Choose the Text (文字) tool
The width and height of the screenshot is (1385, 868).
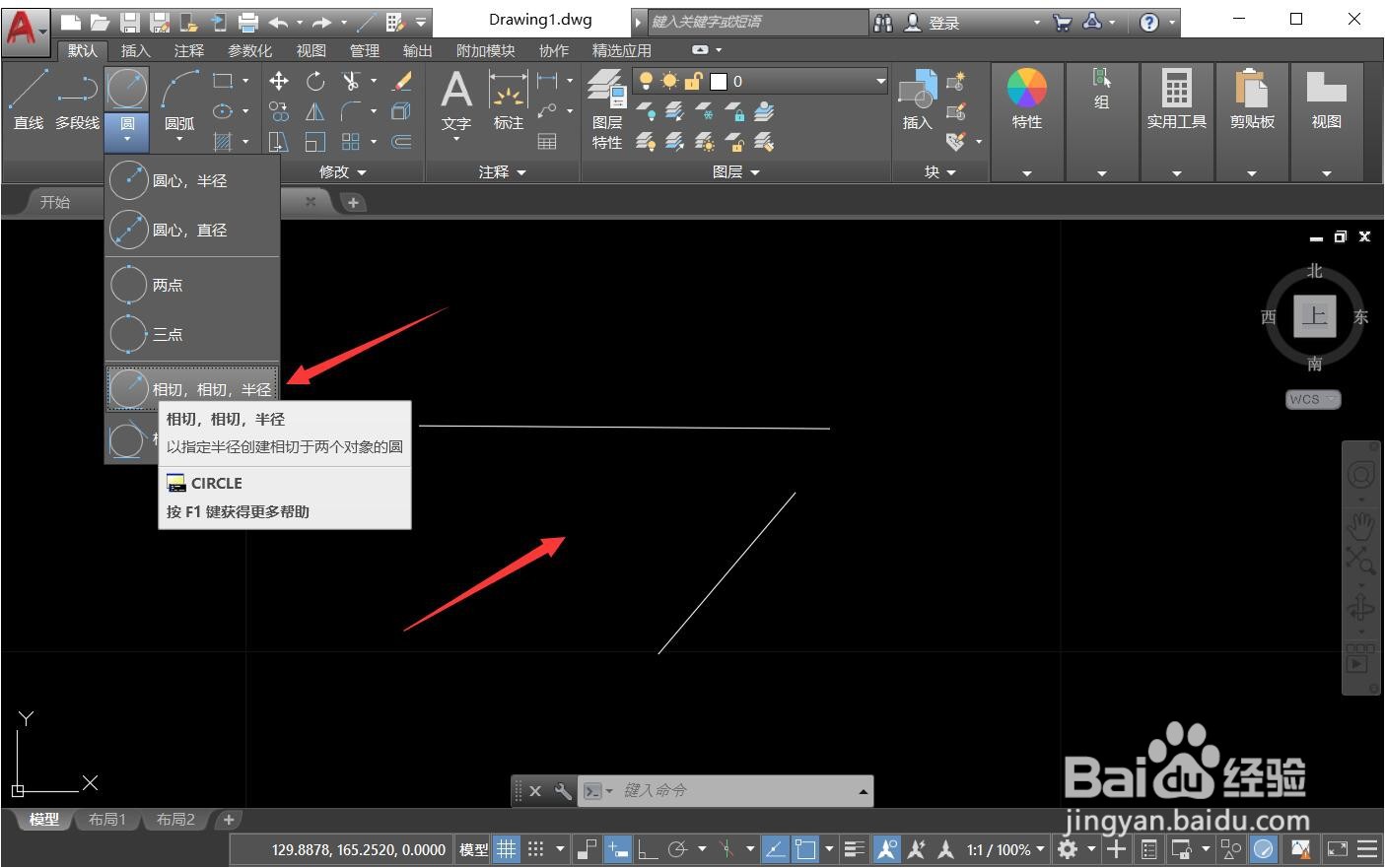(456, 102)
